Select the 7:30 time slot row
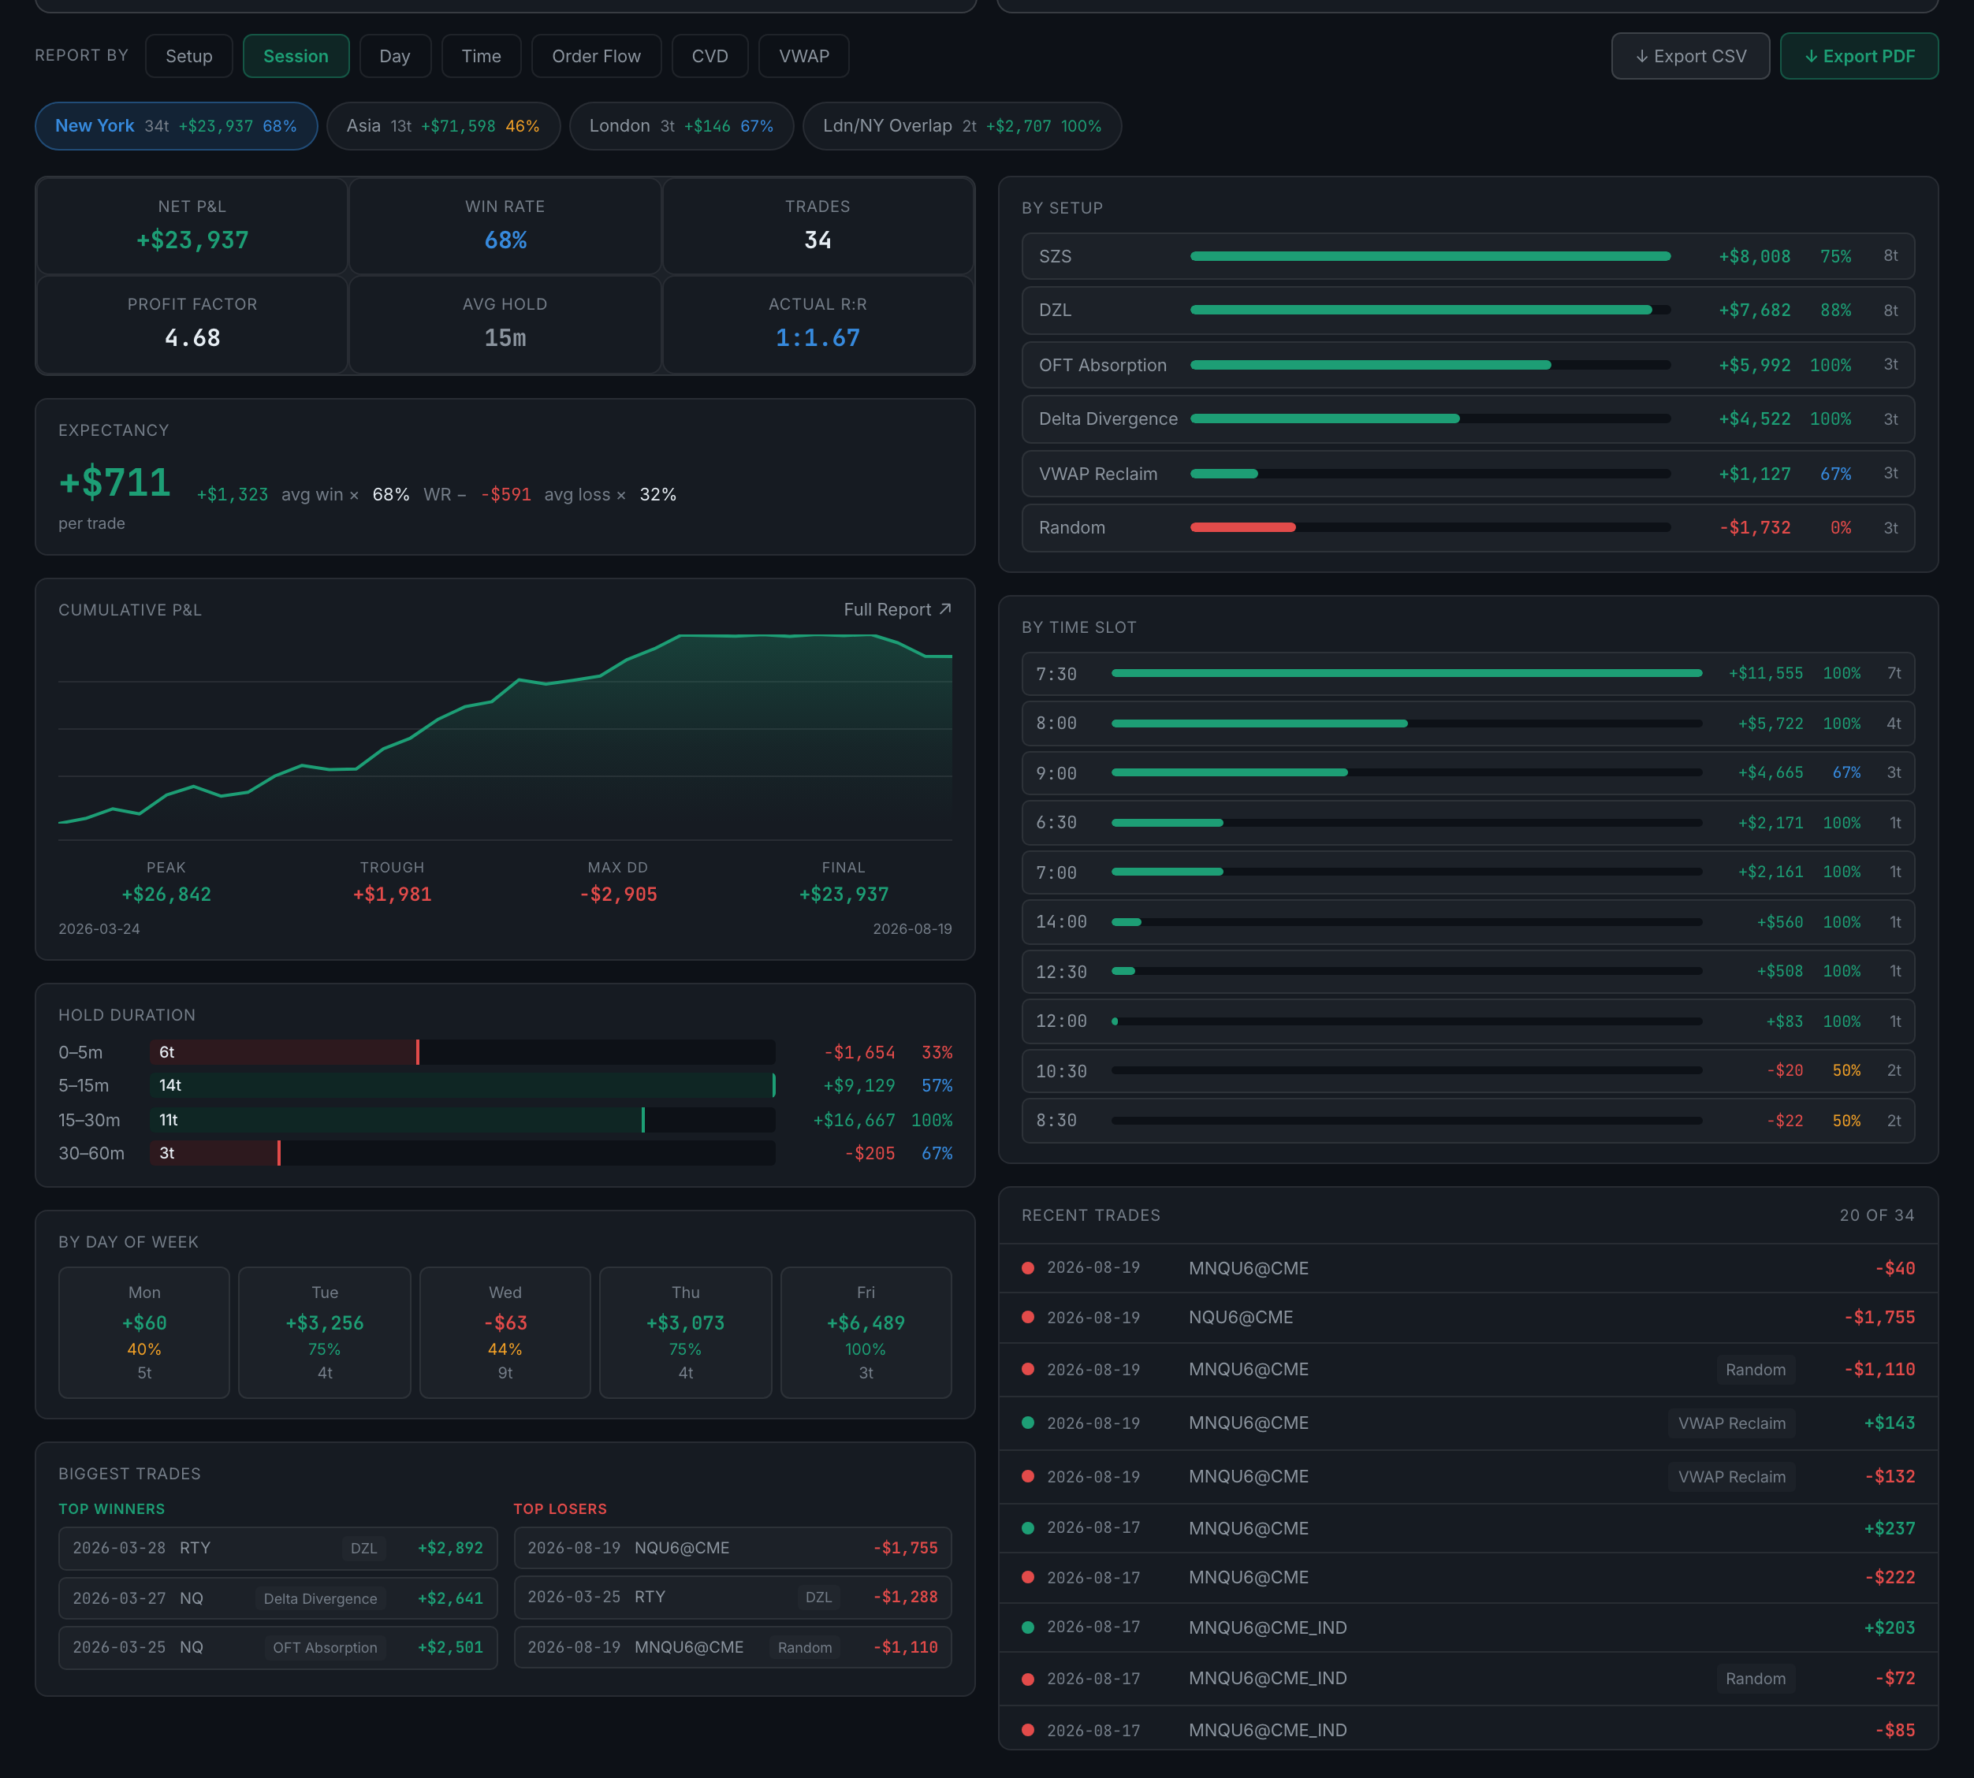1974x1778 pixels. tap(1468, 674)
